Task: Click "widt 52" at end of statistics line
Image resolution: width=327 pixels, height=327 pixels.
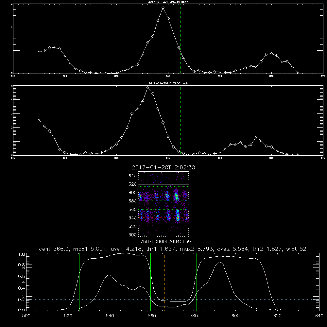Action: (x=296, y=249)
